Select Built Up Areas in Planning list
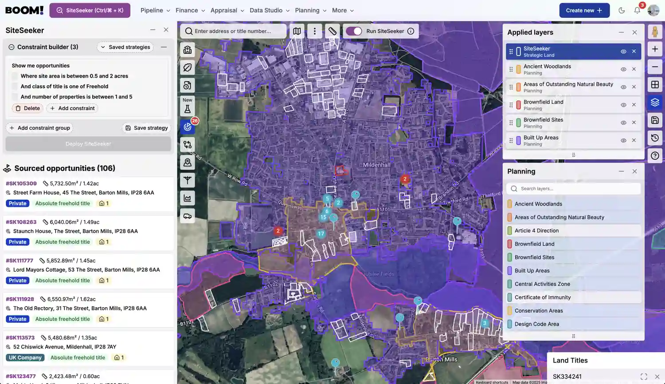 [x=574, y=271]
